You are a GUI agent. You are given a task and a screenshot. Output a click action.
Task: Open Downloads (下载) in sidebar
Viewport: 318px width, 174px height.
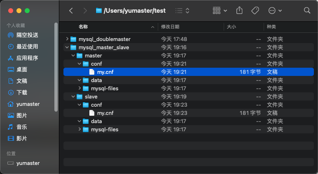coord(22,93)
